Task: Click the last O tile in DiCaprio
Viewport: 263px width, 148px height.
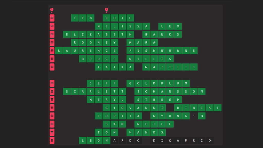Action: point(210,141)
